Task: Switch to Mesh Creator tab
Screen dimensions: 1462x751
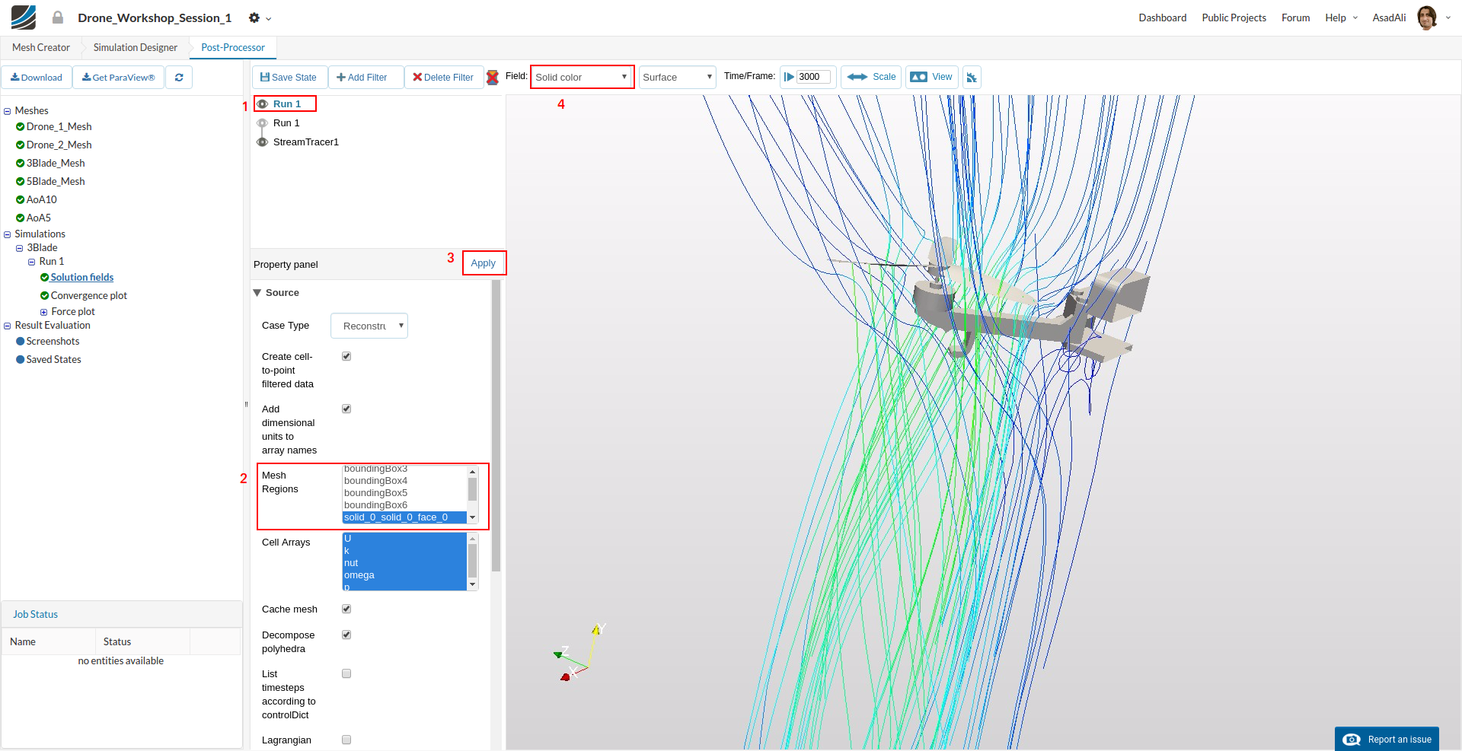Action: [41, 47]
